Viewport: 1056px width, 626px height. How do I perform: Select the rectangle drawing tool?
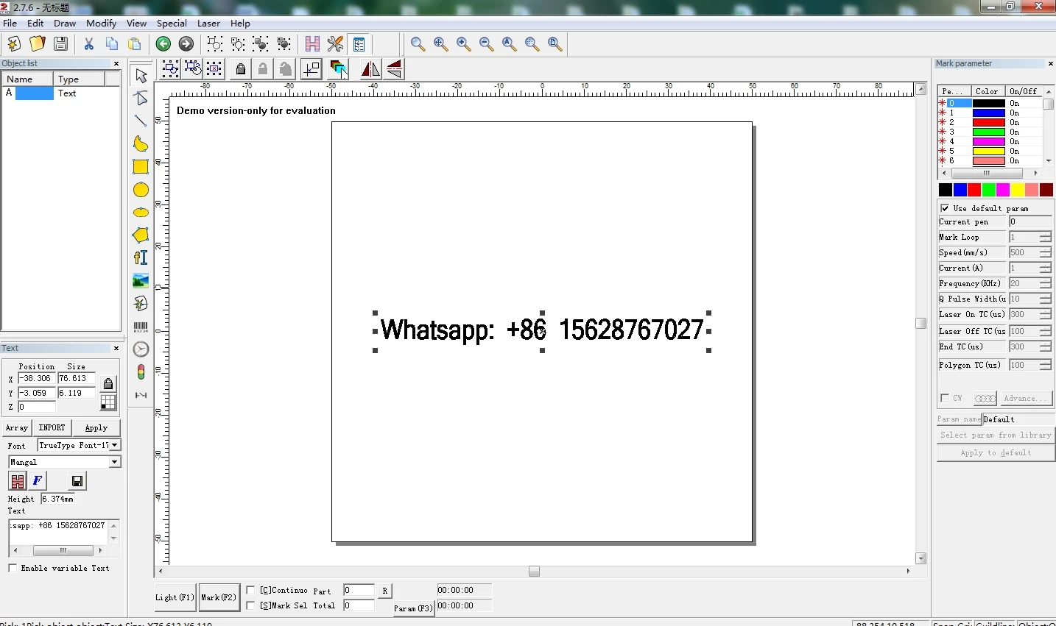click(141, 167)
